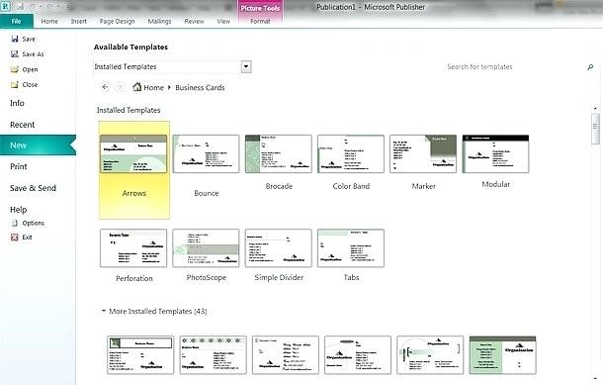603x385 pixels.
Task: Click the Business Cards breadcrumb link
Action: (x=200, y=88)
